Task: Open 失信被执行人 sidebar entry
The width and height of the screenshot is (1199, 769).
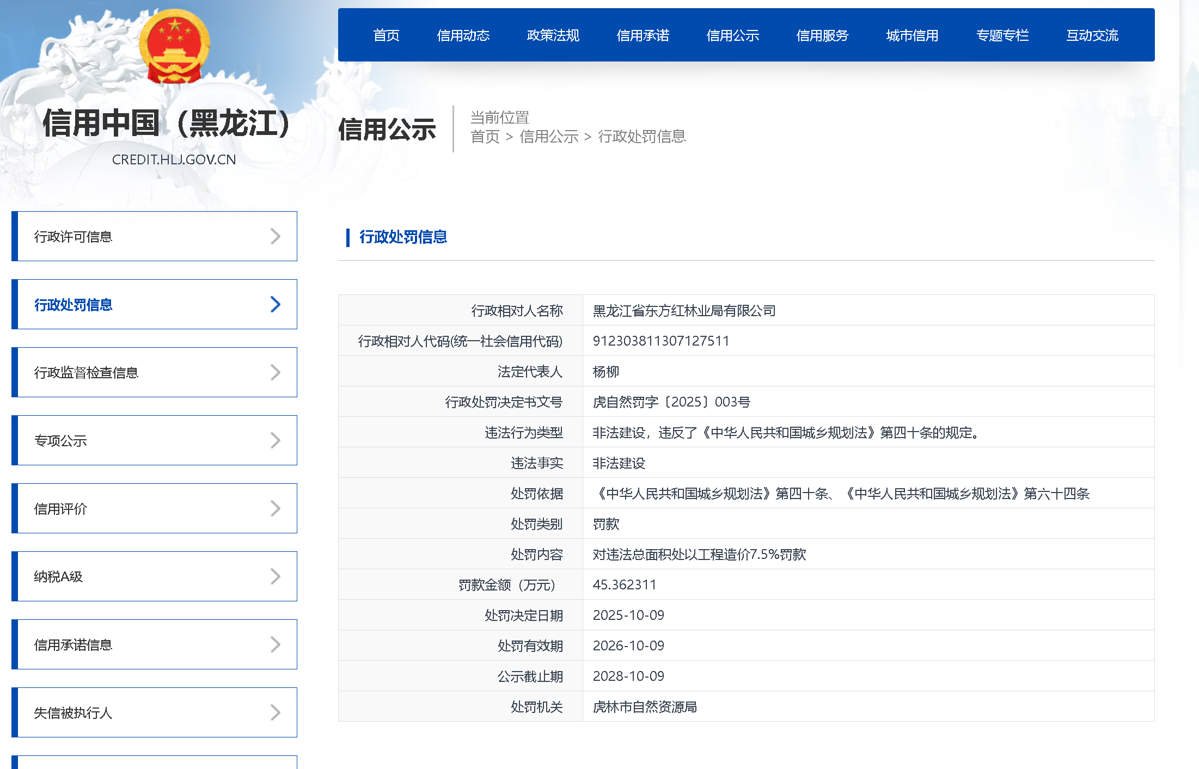Action: coord(73,713)
